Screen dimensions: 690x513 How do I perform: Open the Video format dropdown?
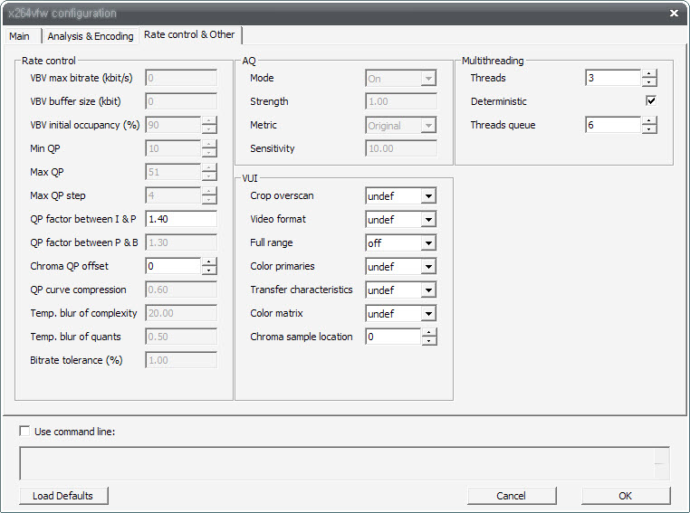[x=400, y=219]
